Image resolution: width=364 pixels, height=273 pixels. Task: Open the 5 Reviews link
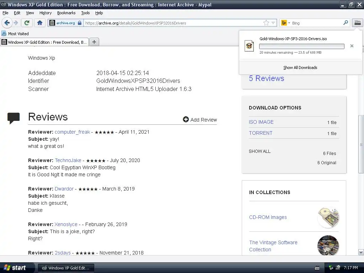(266, 78)
